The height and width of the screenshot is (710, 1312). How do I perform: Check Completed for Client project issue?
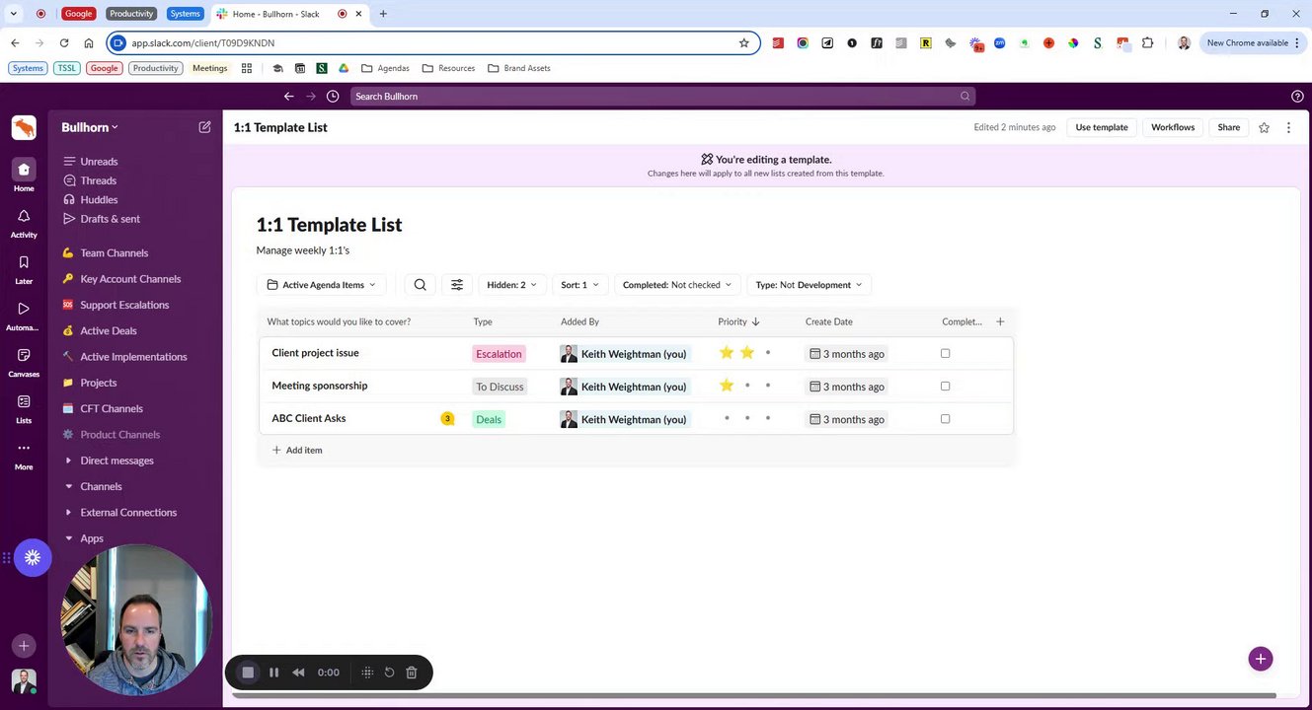[945, 353]
